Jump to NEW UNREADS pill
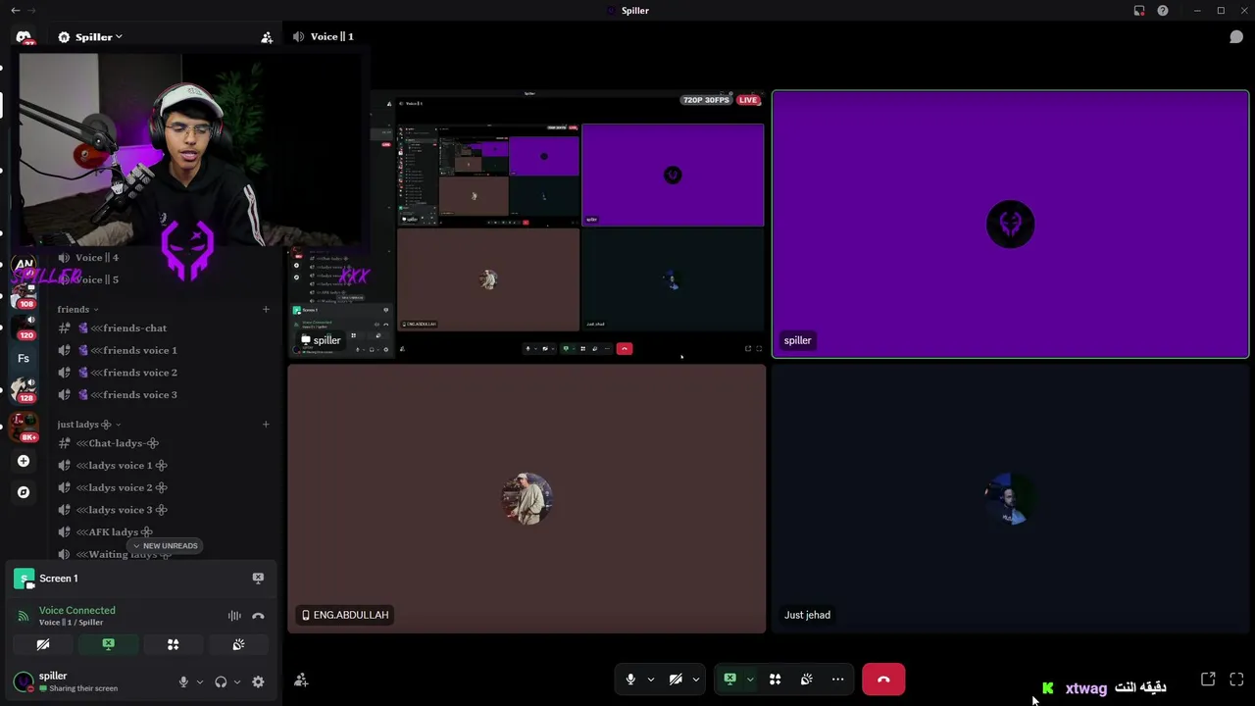1255x706 pixels. point(165,546)
